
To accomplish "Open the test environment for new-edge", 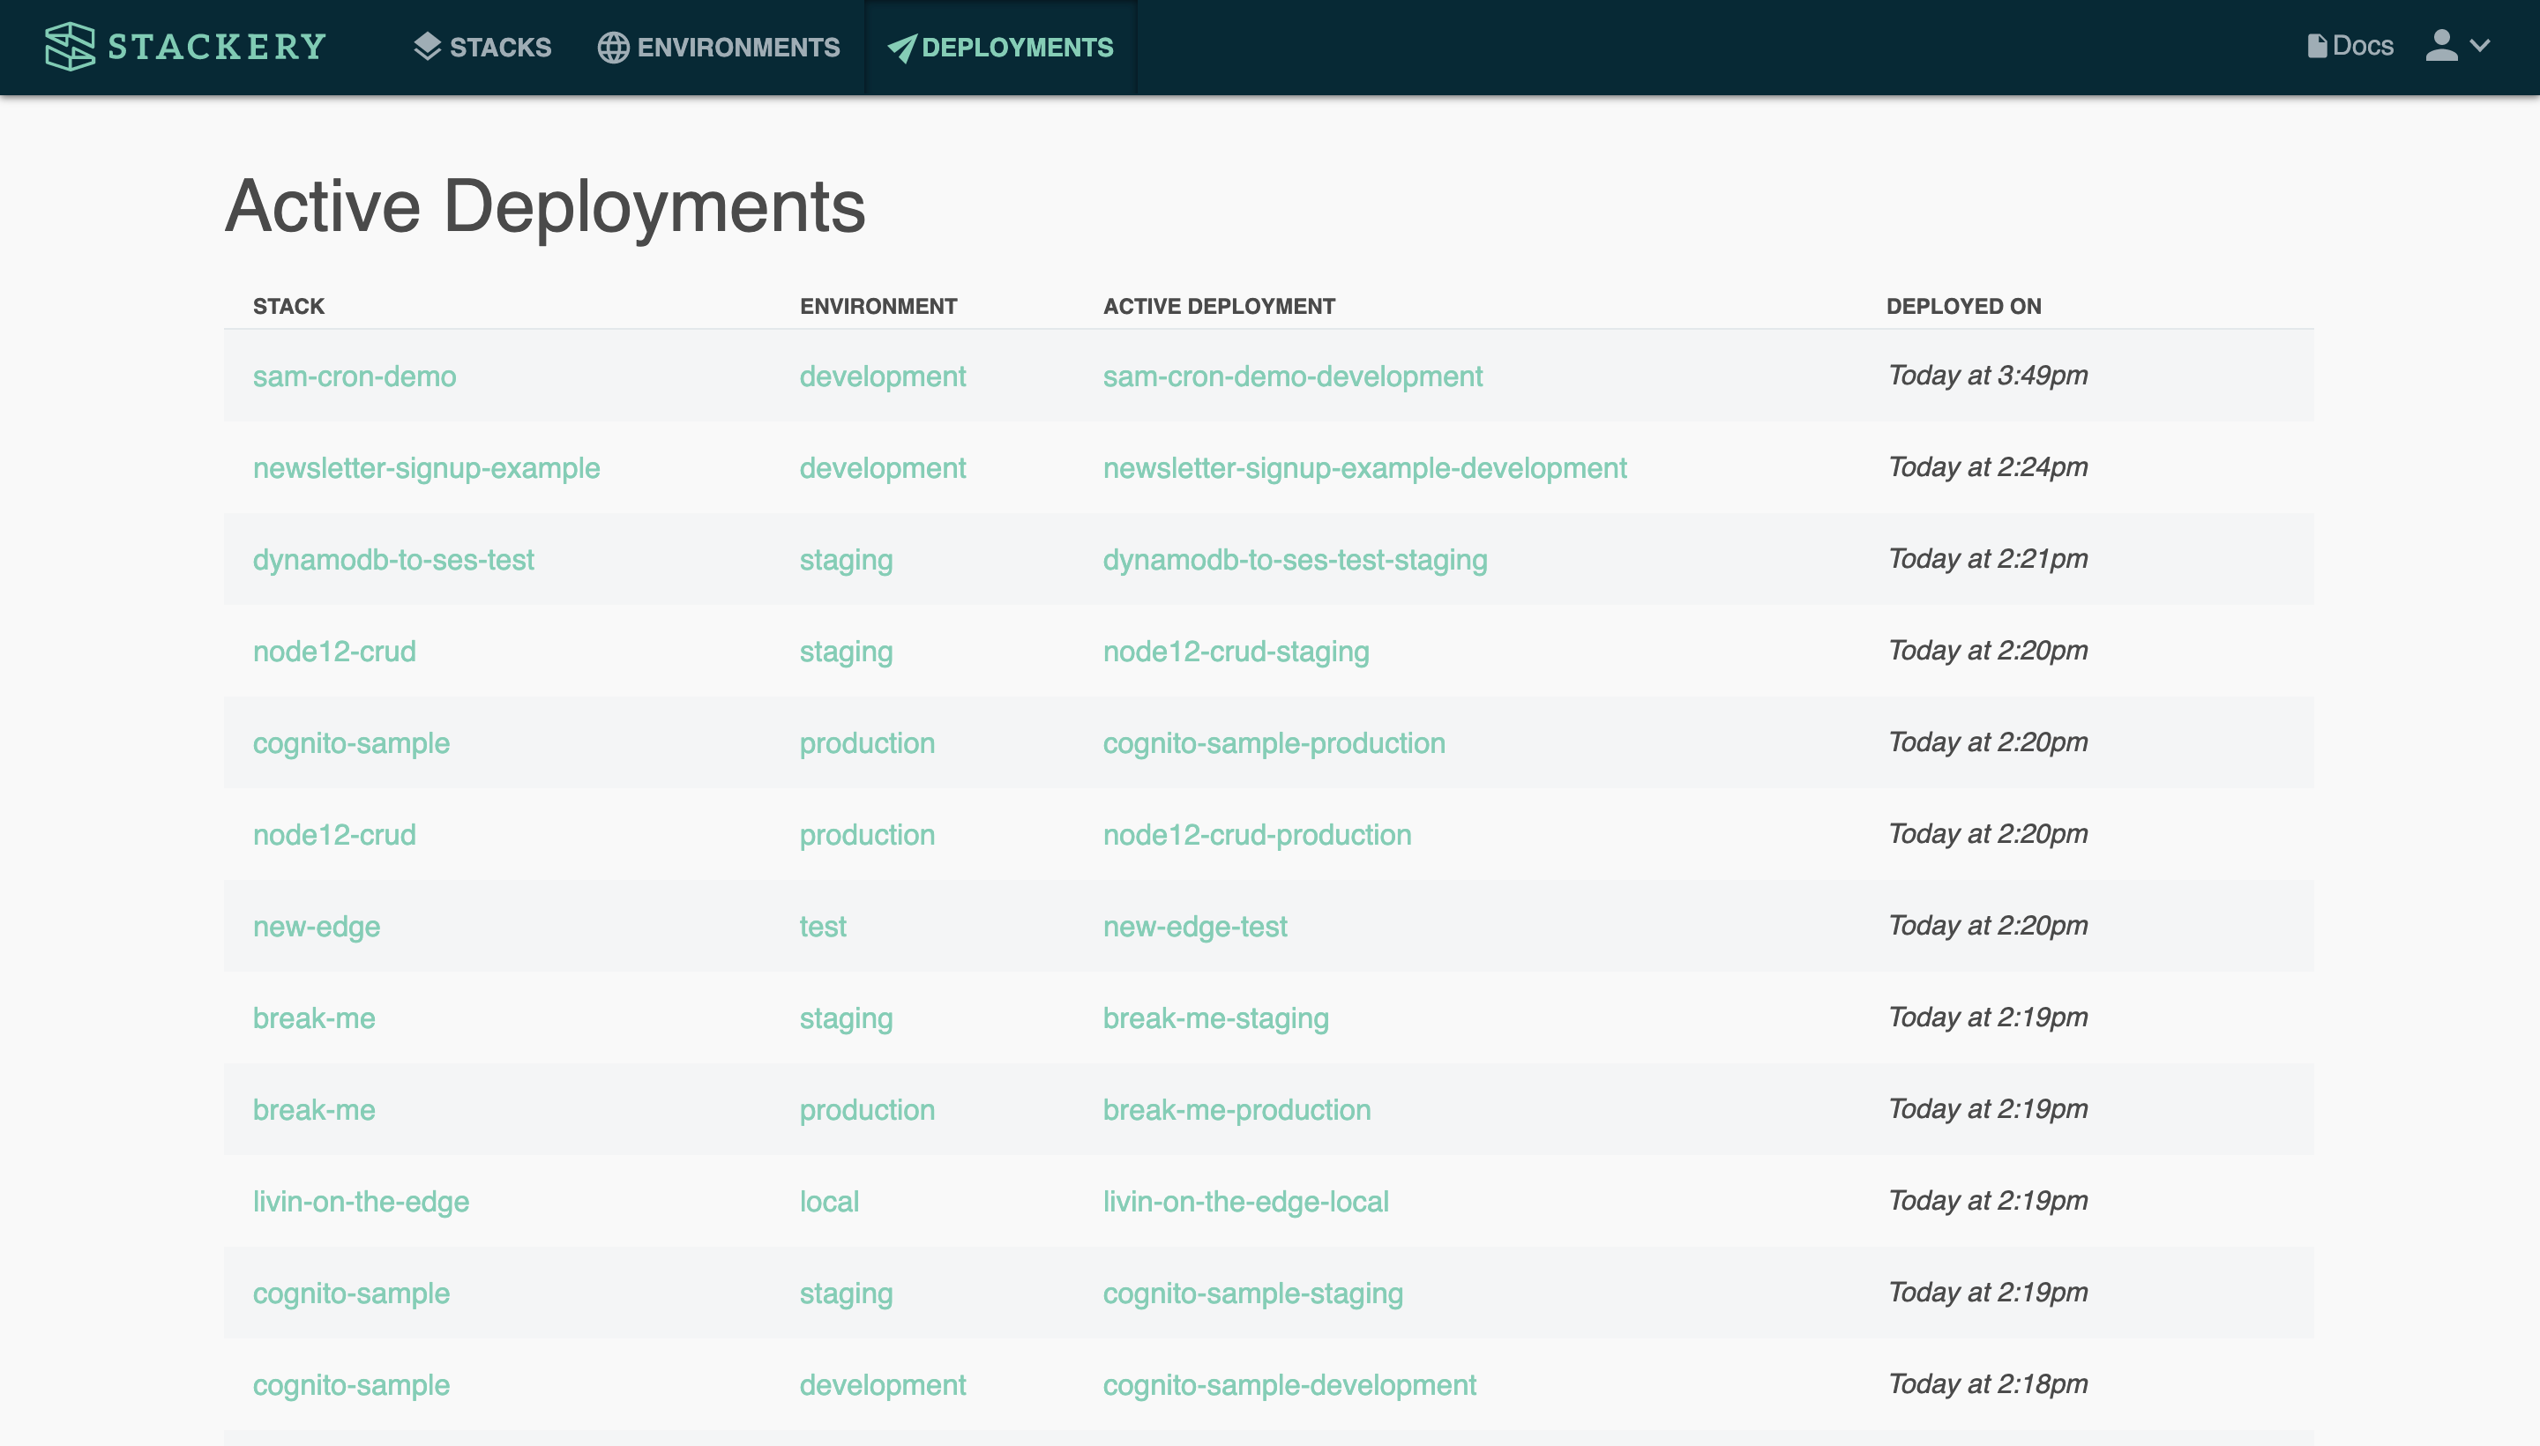I will pos(823,926).
